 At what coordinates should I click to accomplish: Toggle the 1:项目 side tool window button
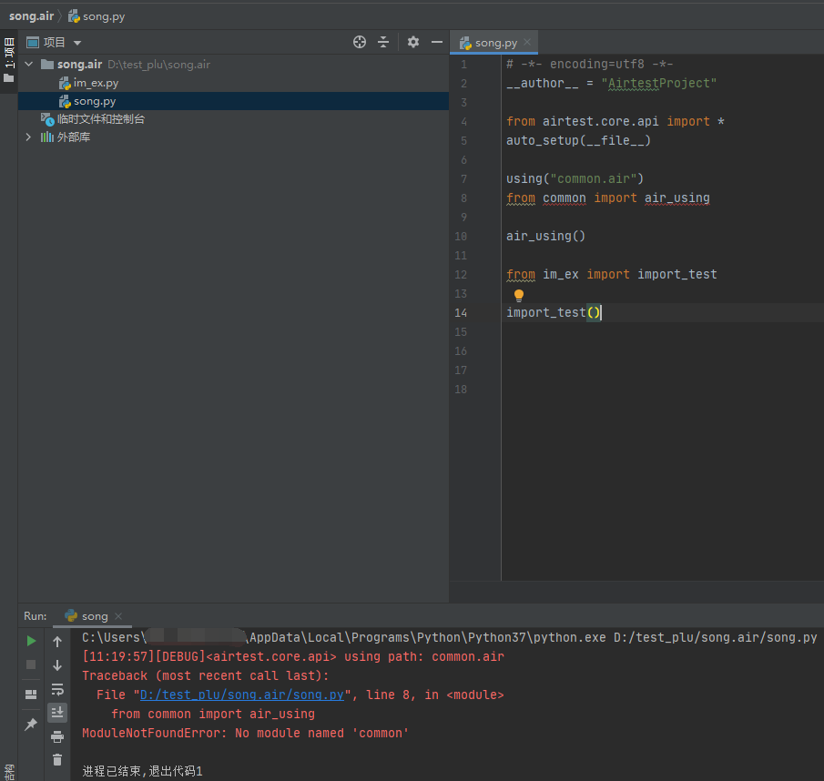pyautogui.click(x=9, y=61)
